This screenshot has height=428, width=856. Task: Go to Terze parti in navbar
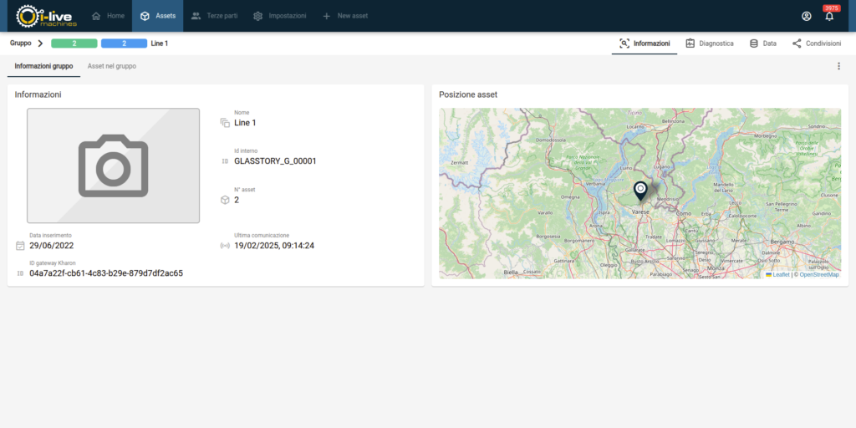(x=215, y=16)
